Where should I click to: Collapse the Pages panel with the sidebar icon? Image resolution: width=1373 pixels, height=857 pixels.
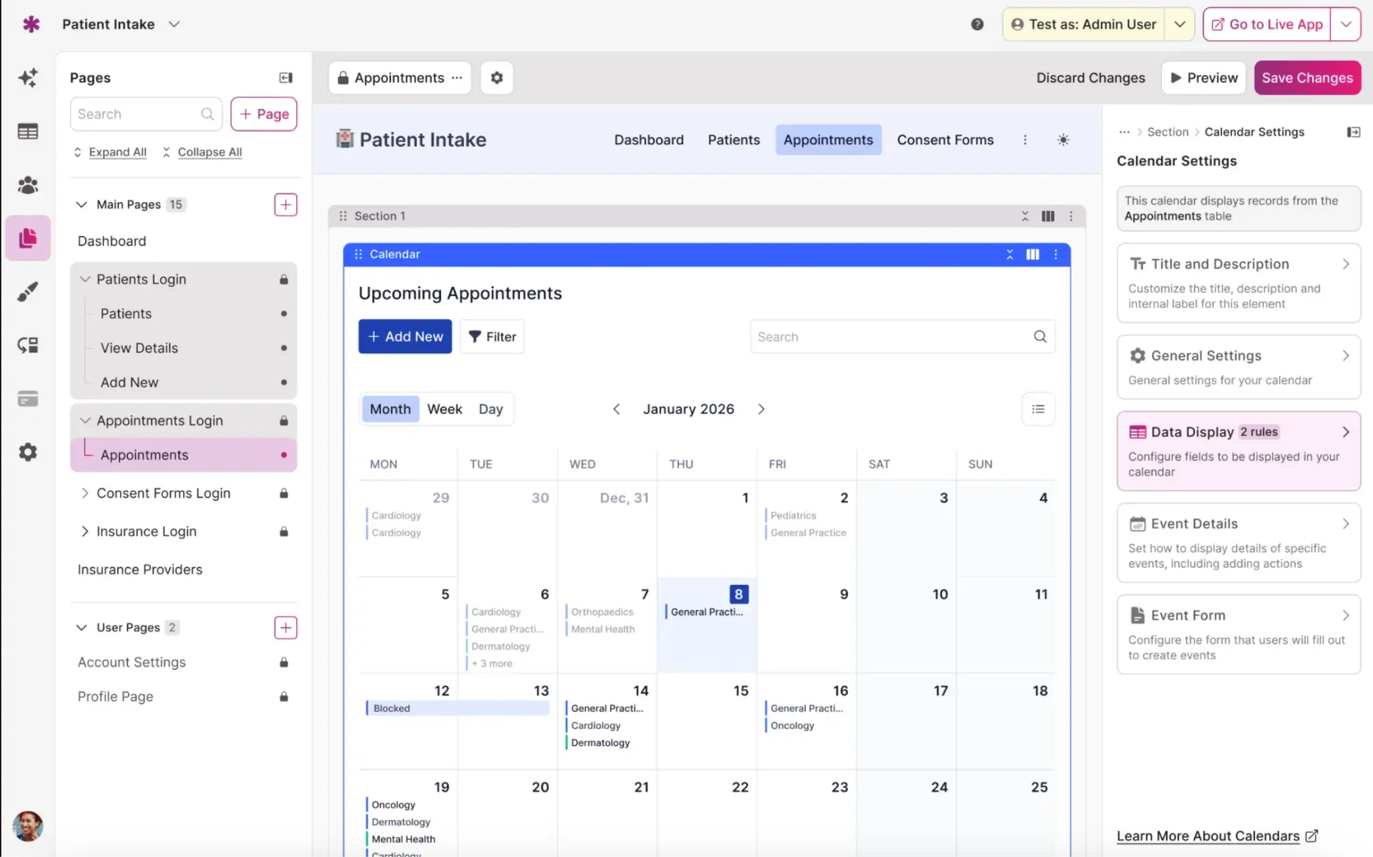click(286, 78)
